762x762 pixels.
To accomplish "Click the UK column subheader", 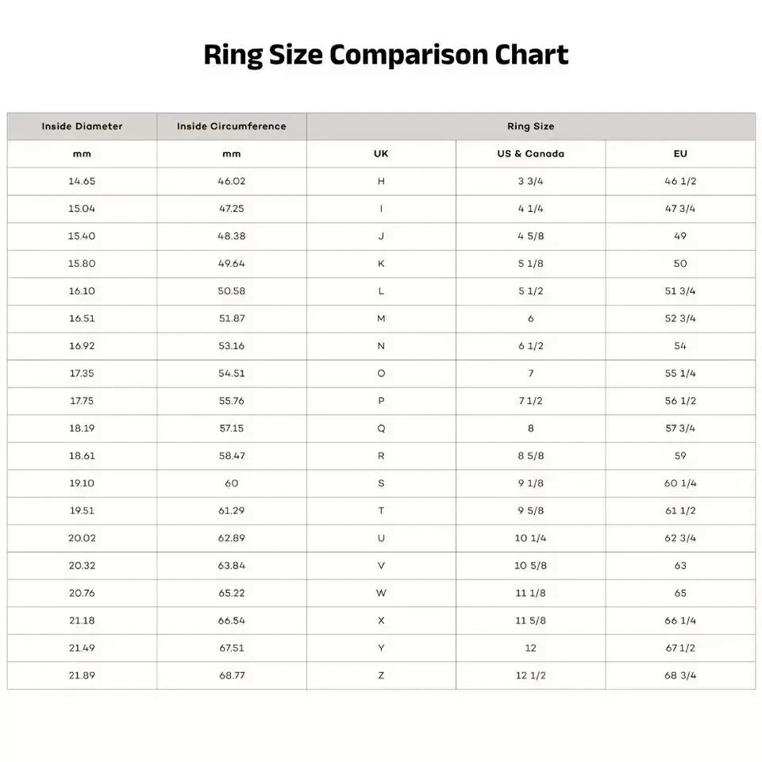I will (x=381, y=154).
